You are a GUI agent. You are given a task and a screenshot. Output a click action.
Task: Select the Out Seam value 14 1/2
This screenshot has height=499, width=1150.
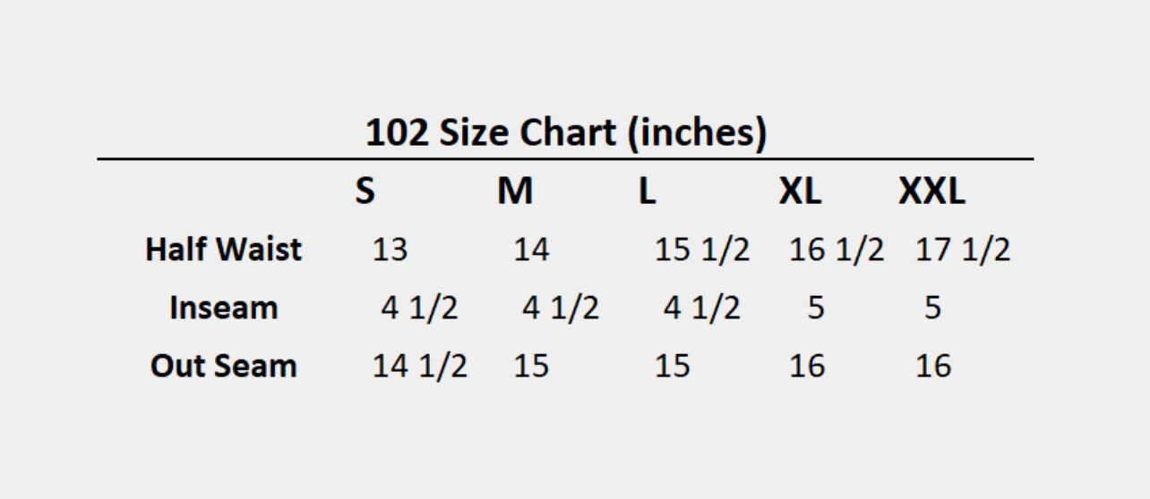tap(419, 366)
